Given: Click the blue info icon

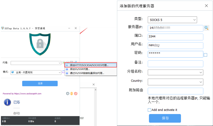Looking at the screenshot, I should click(x=7, y=102).
